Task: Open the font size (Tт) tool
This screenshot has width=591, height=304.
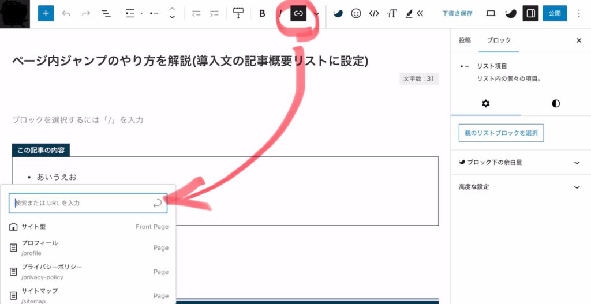Action: (x=392, y=13)
